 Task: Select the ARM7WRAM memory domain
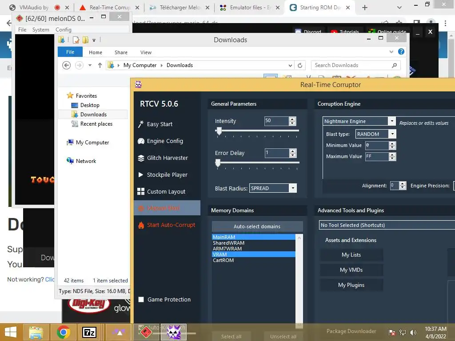(x=254, y=249)
